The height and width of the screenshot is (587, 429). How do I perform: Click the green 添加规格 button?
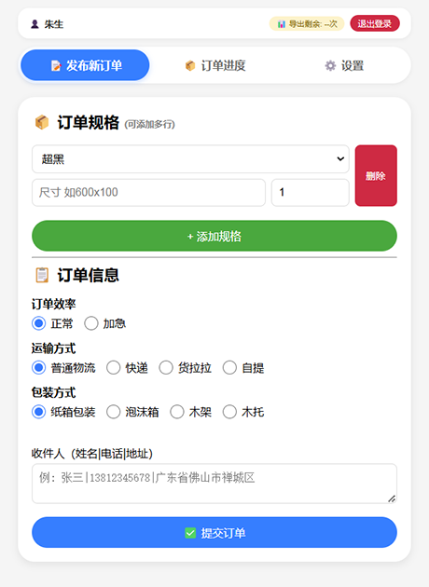[x=214, y=236]
